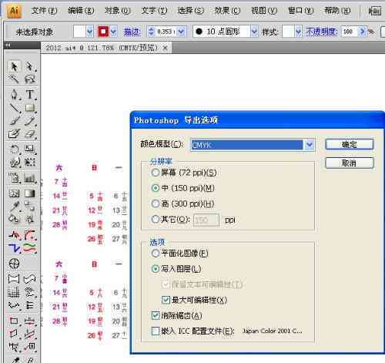Open 颜色模型 CMYK dropdown
The image size is (385, 363).
(x=253, y=145)
